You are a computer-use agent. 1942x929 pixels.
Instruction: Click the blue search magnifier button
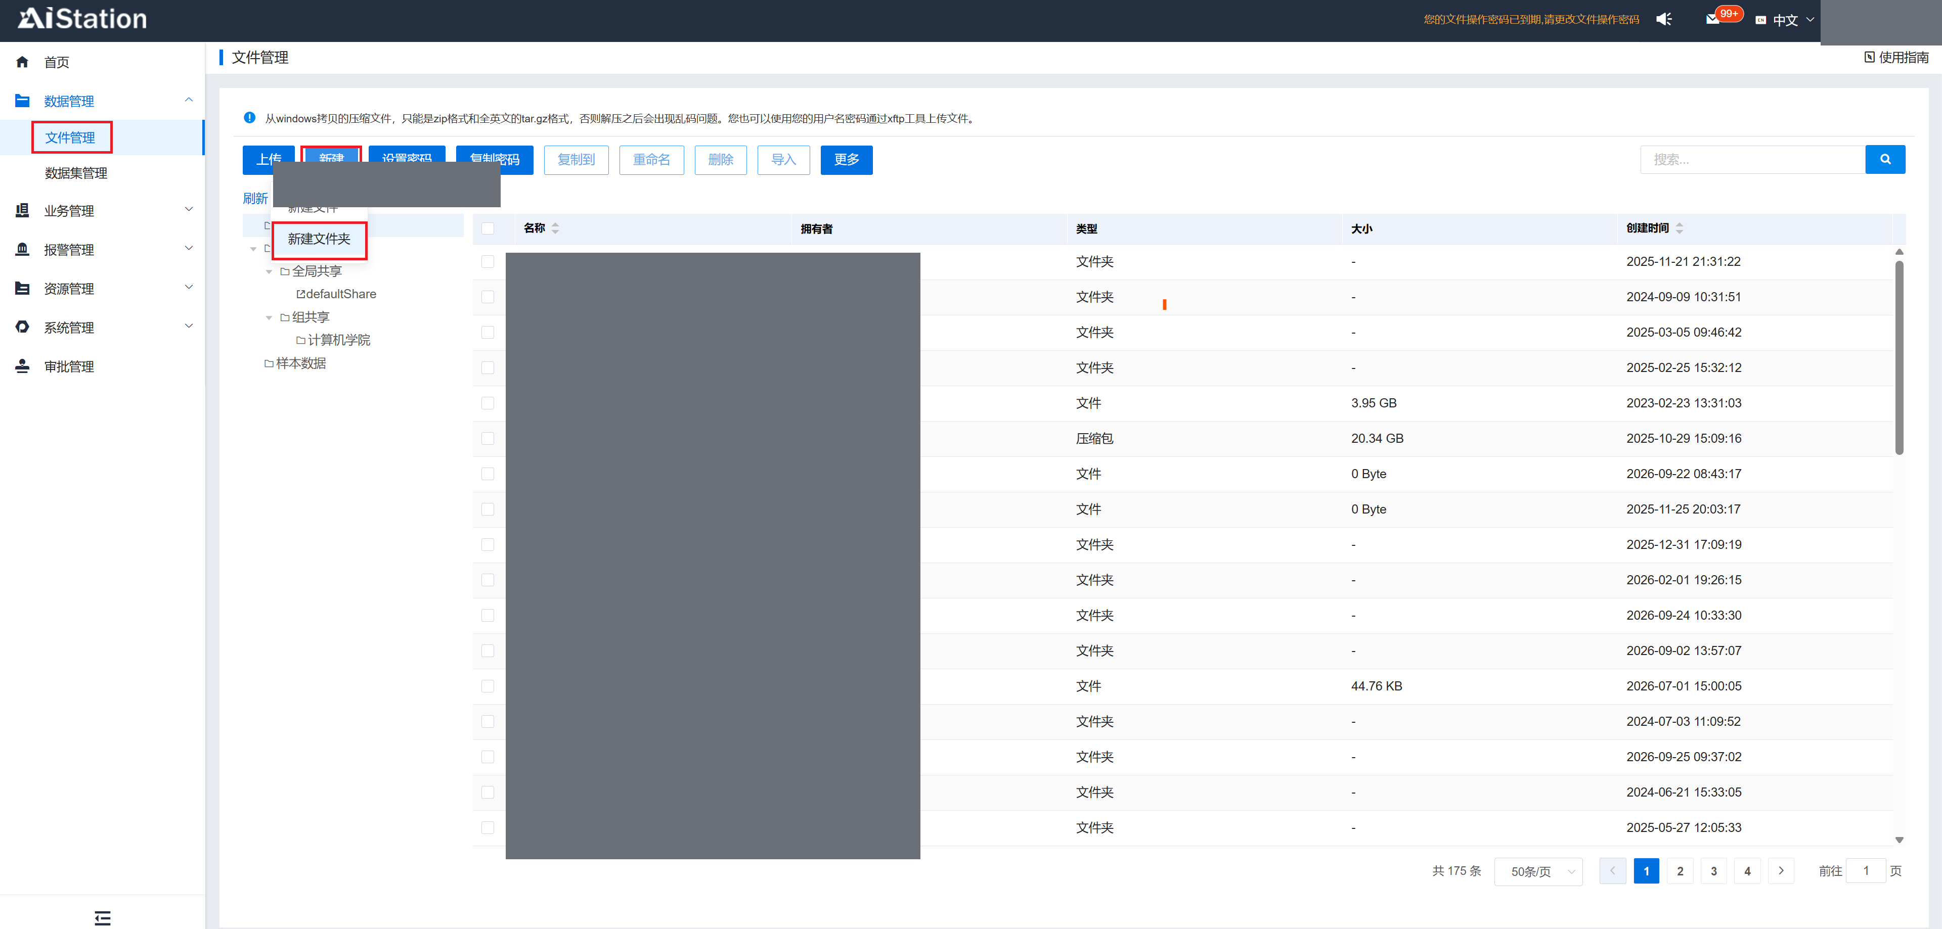(1885, 159)
